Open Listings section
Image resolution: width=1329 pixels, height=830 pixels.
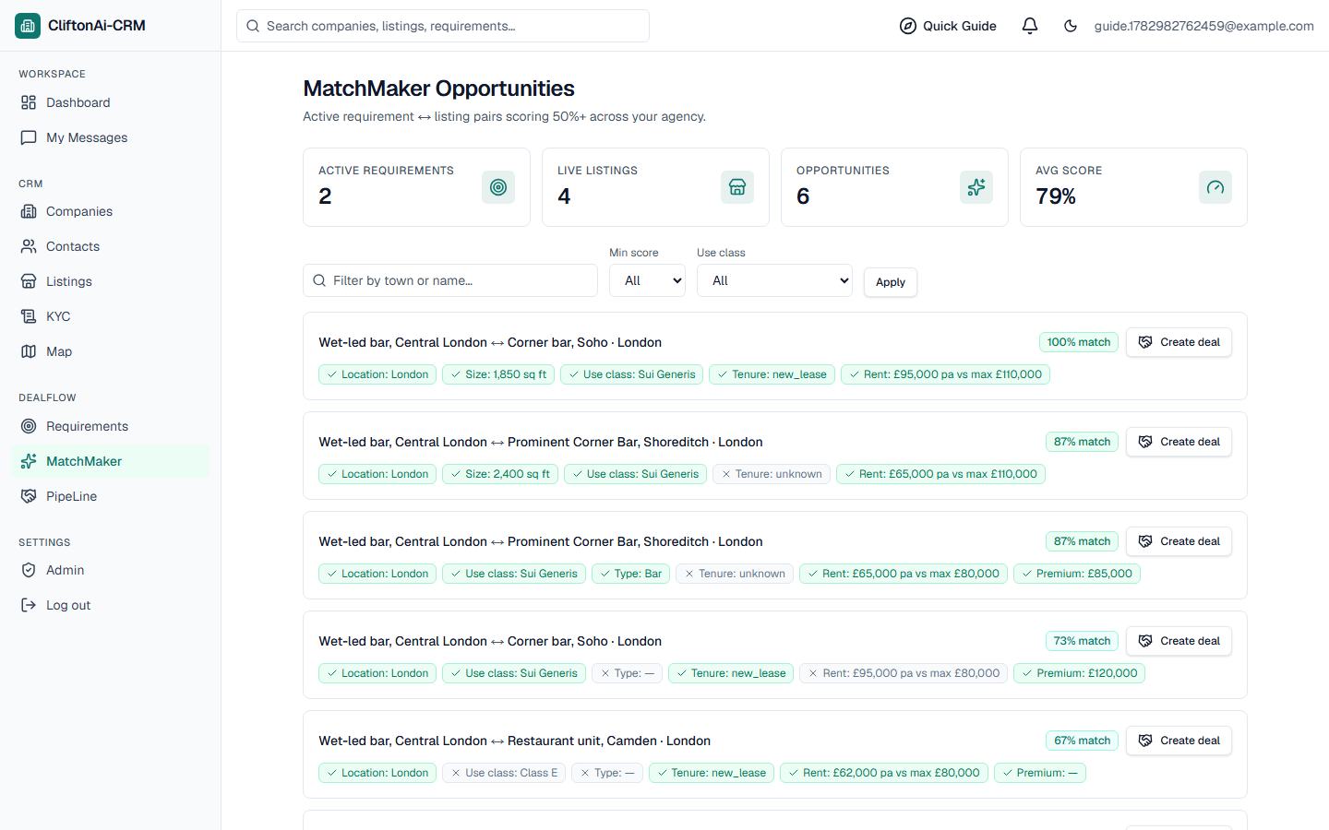[111, 281]
